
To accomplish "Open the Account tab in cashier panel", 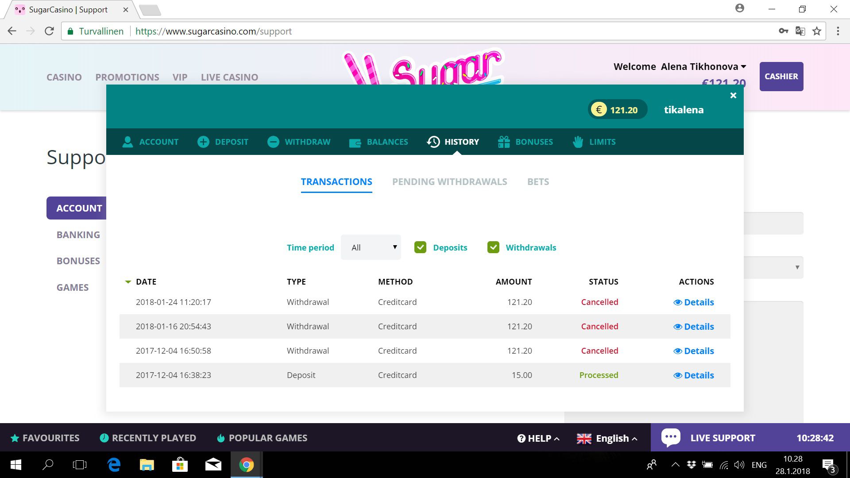I will click(x=150, y=142).
